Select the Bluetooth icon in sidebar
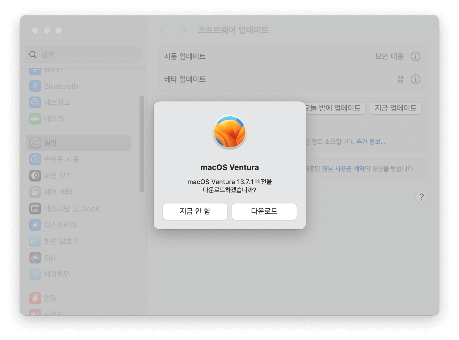Screen dimensions: 459x340 (x=35, y=86)
